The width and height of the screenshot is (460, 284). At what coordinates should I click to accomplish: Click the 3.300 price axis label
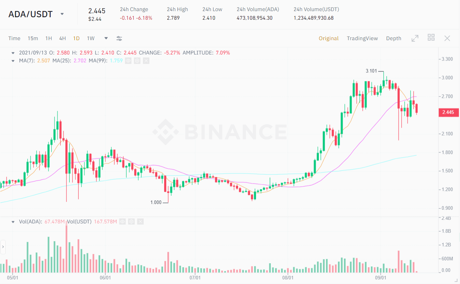447,59
